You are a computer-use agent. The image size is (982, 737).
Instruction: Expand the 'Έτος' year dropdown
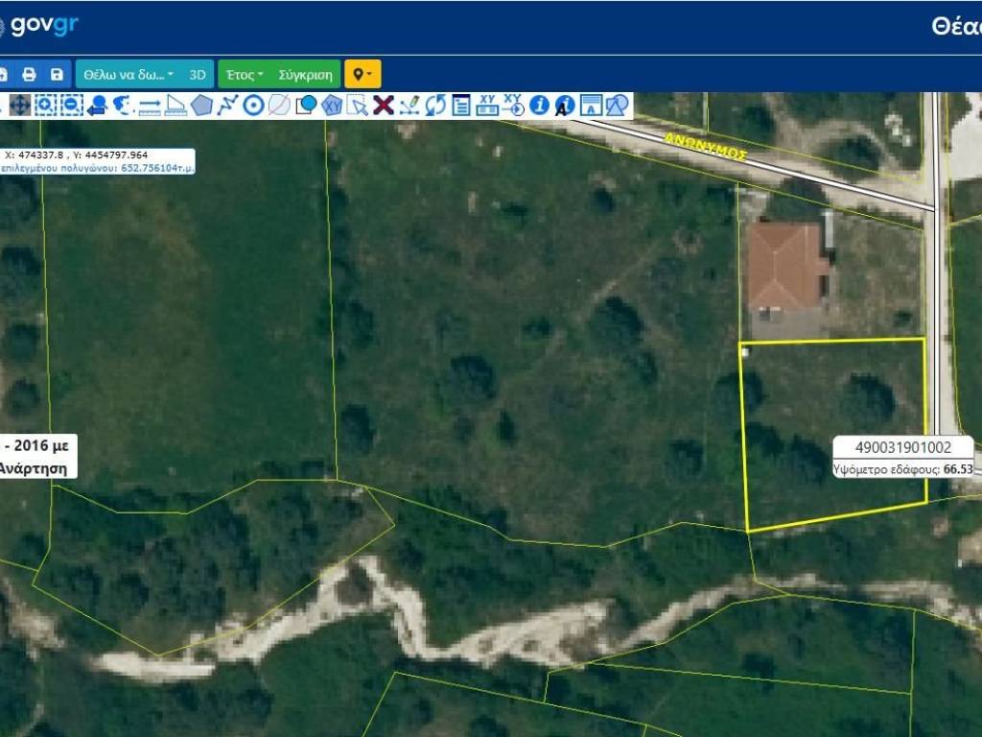[x=245, y=74]
